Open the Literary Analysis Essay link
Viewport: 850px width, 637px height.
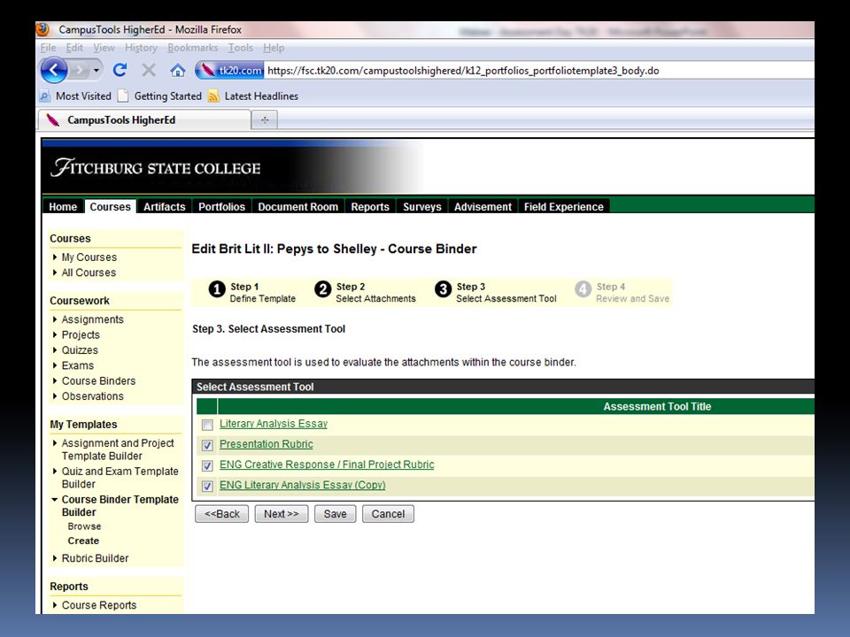tap(274, 424)
